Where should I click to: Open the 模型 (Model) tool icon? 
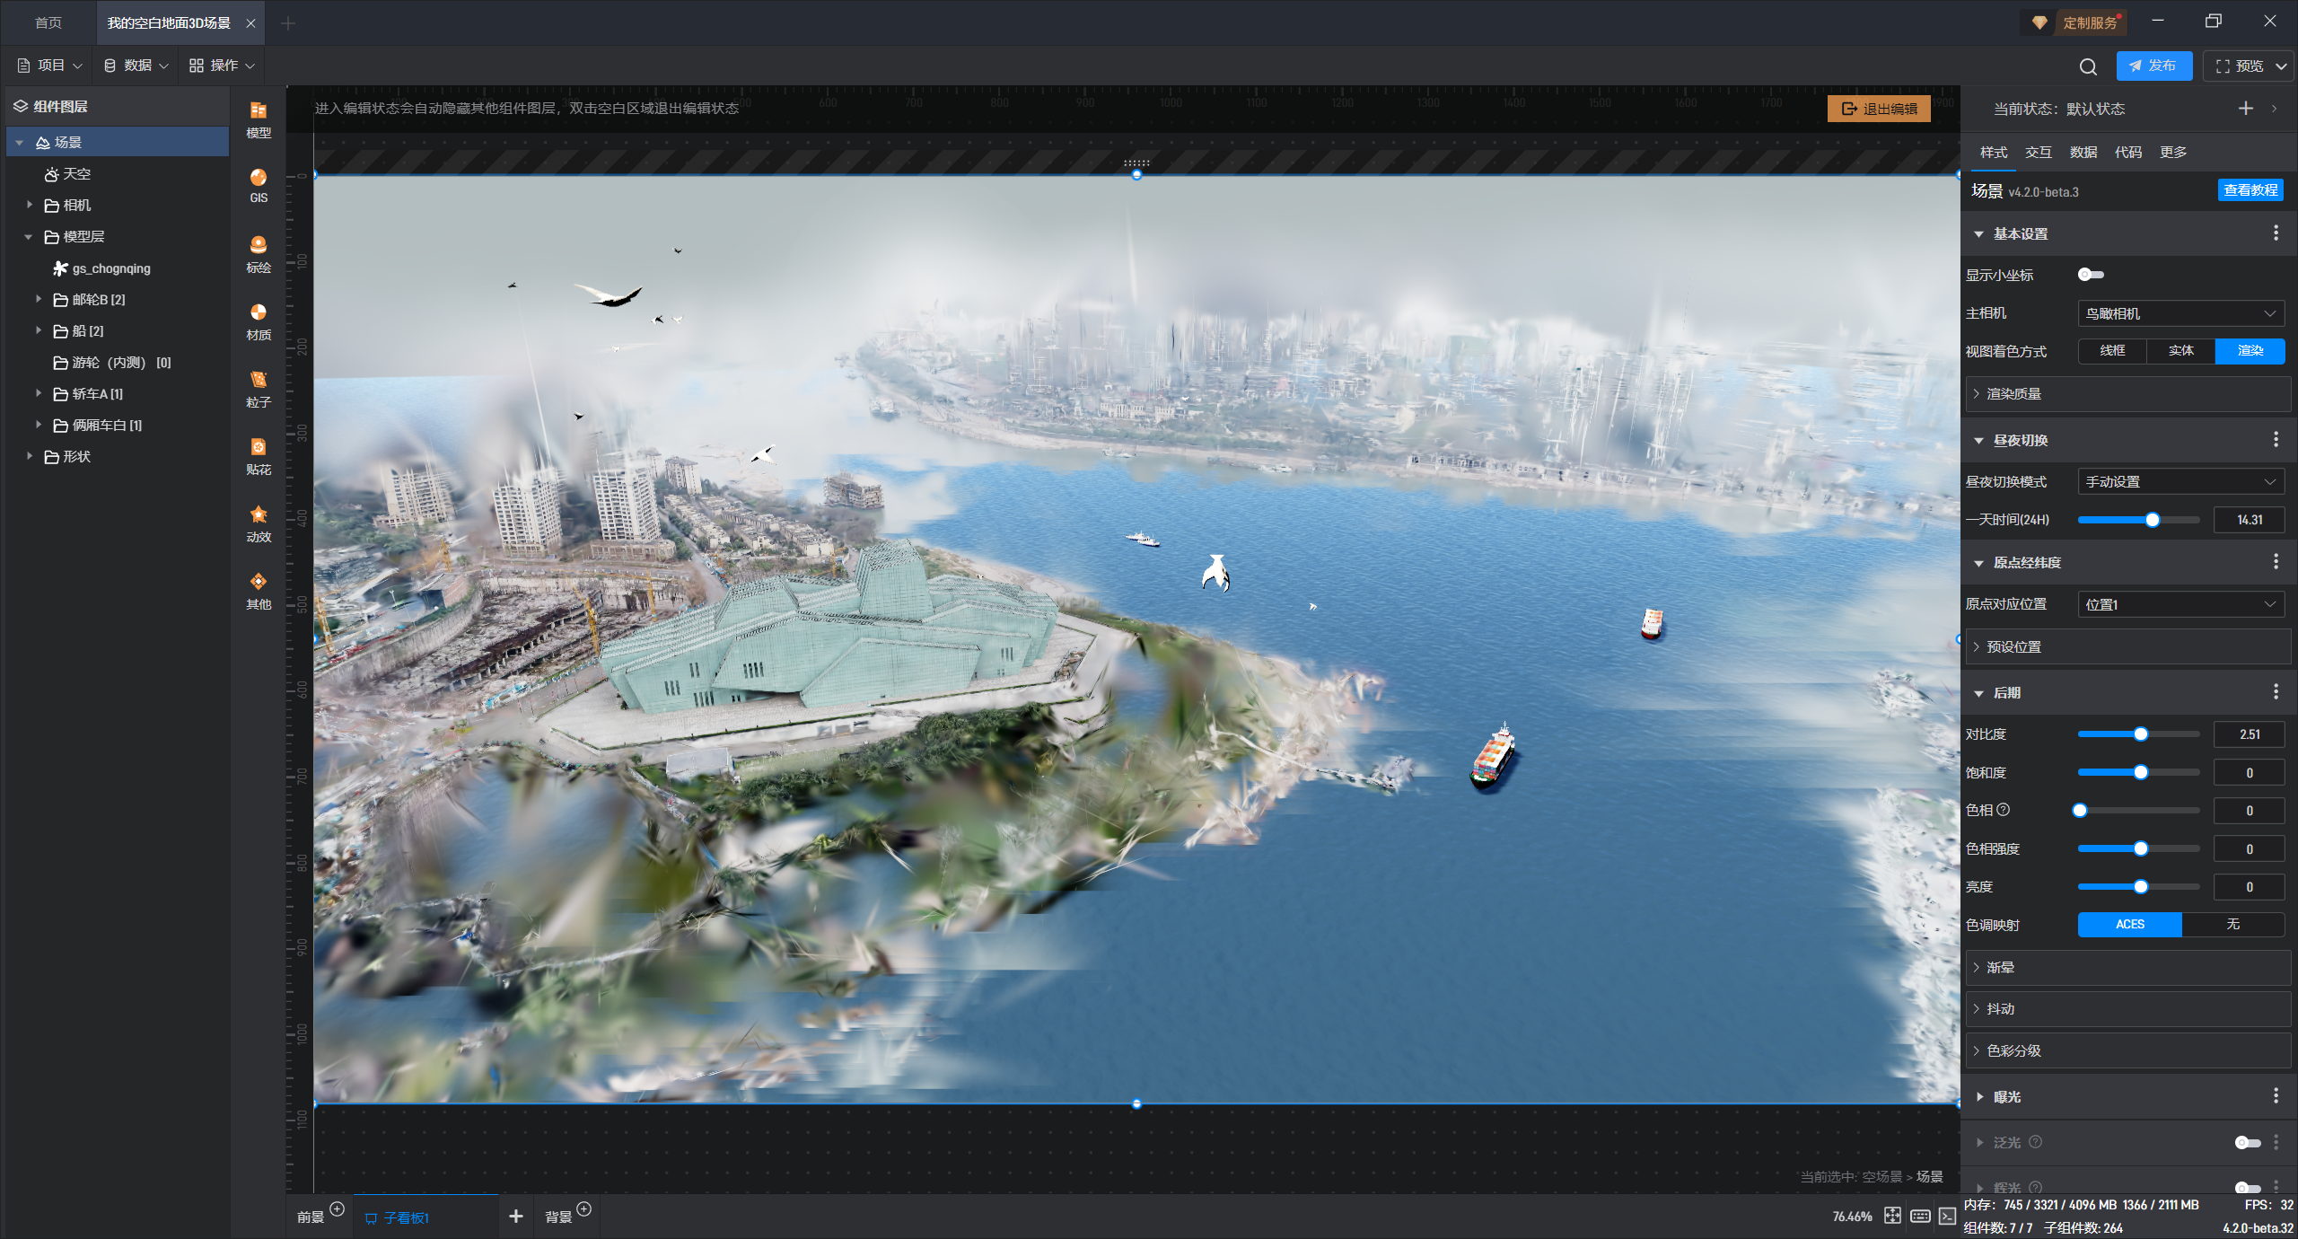259,119
